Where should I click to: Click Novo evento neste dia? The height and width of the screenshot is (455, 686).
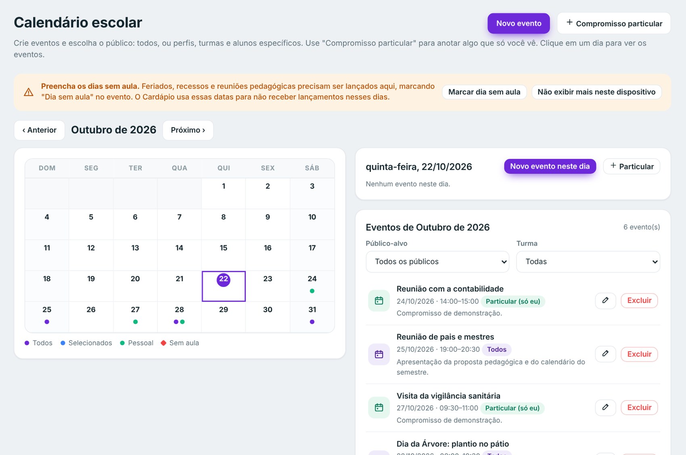tap(550, 166)
